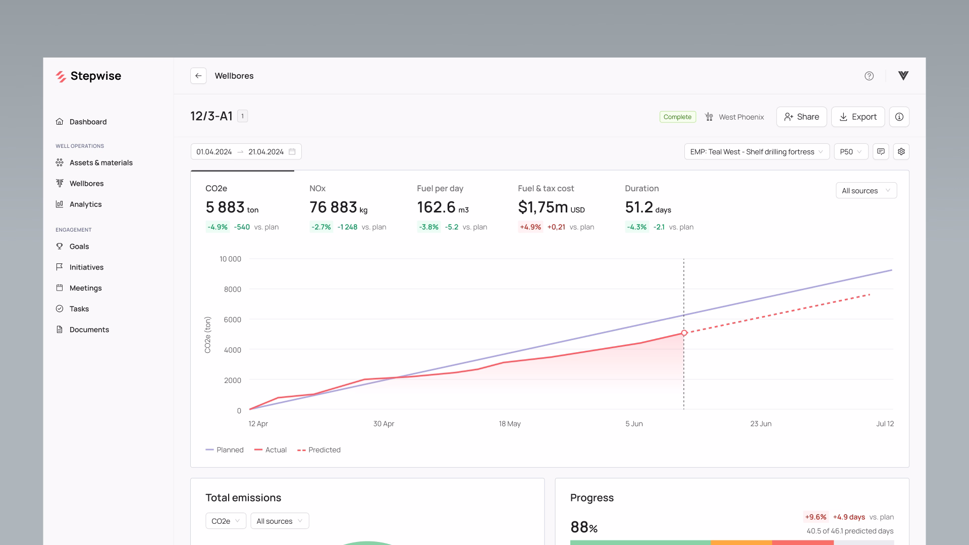Click the Export button
This screenshot has height=545, width=969.
857,117
